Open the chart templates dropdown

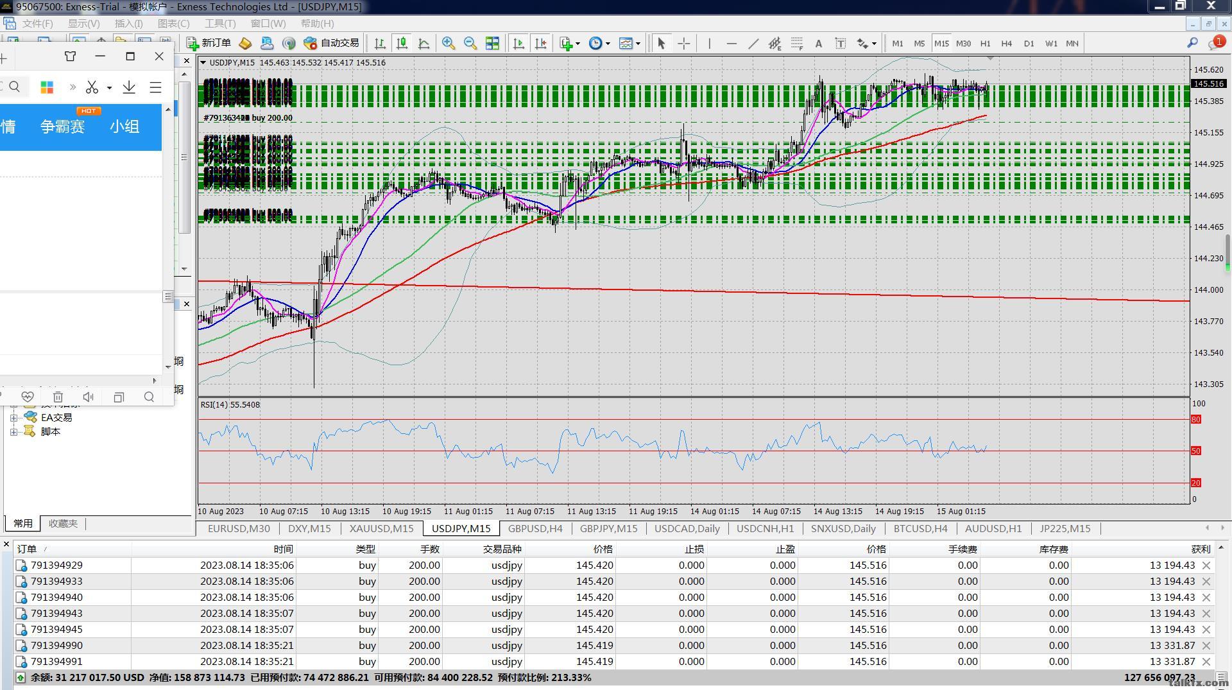tap(629, 43)
